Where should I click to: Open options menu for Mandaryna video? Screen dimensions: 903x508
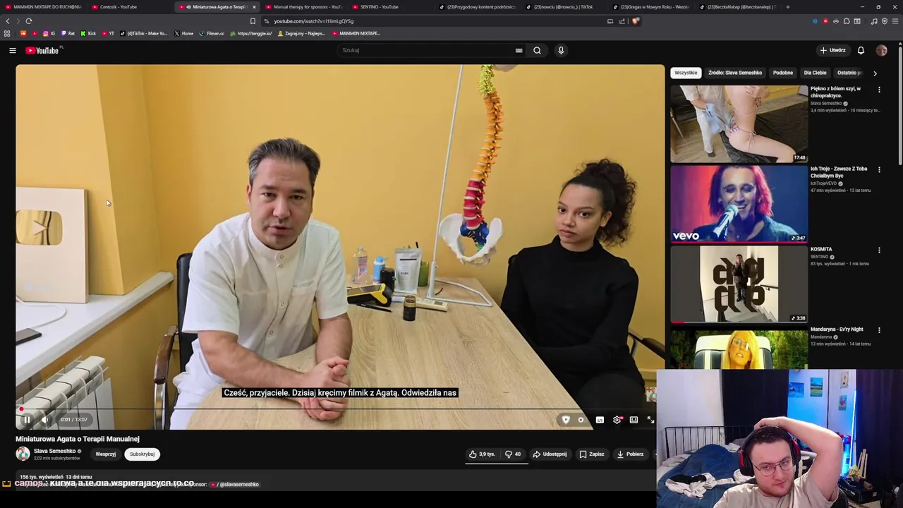[x=879, y=330]
